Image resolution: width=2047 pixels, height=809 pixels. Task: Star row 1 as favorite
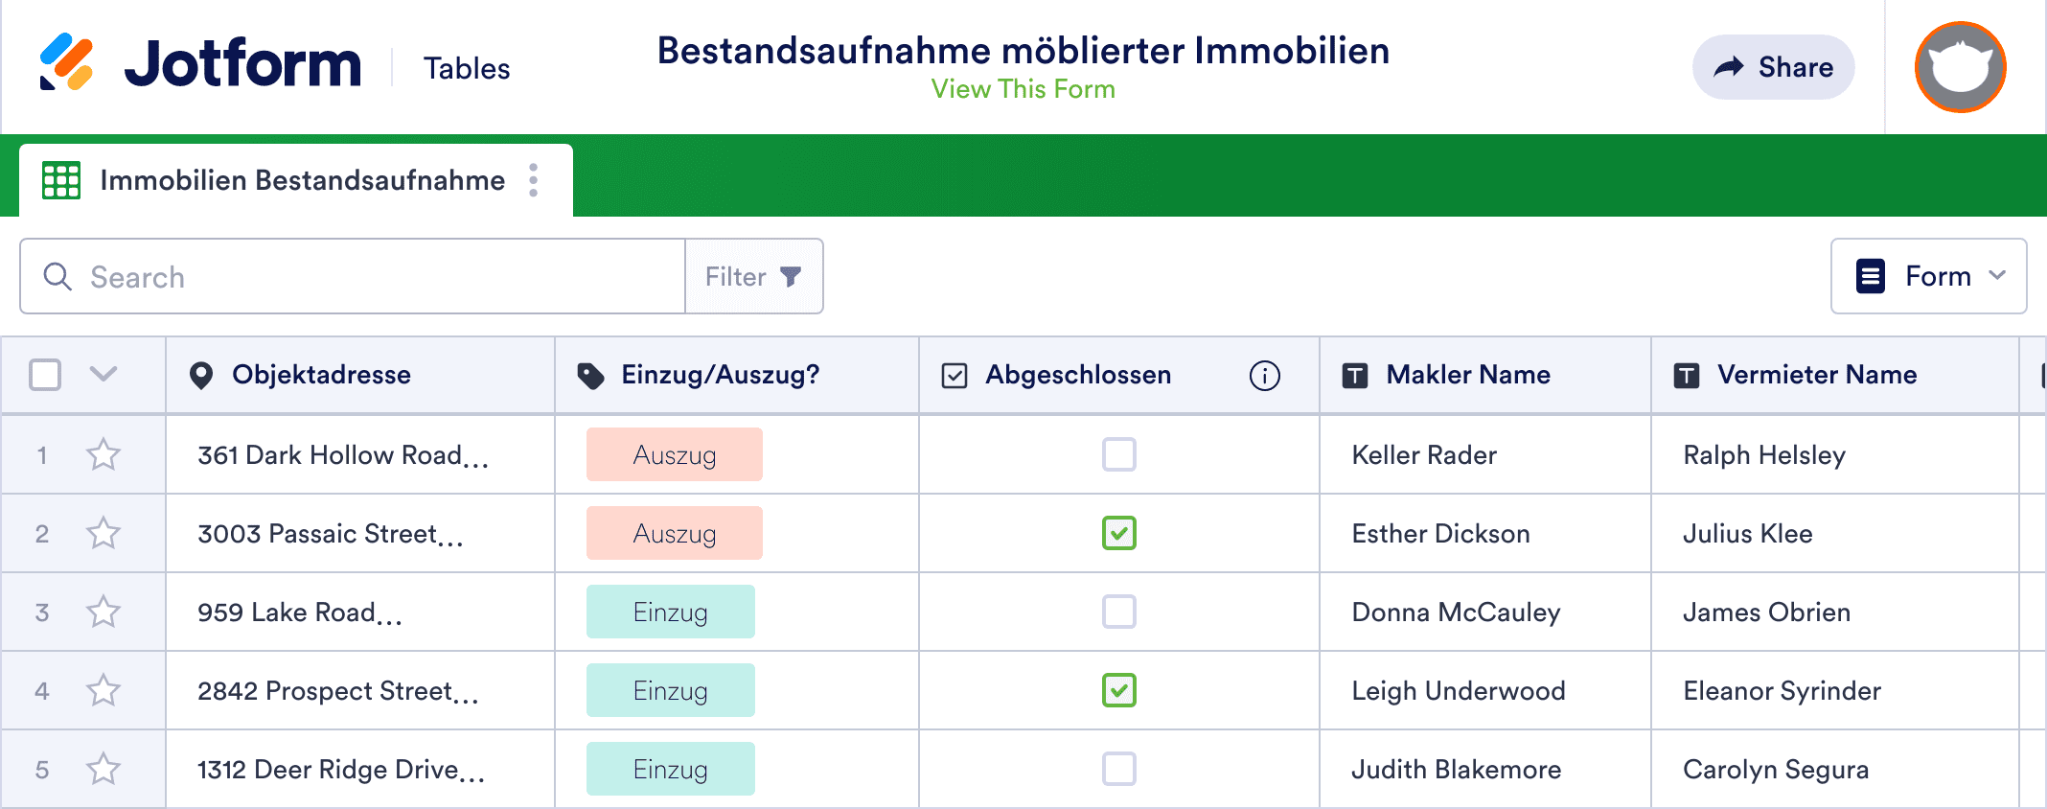pos(103,454)
